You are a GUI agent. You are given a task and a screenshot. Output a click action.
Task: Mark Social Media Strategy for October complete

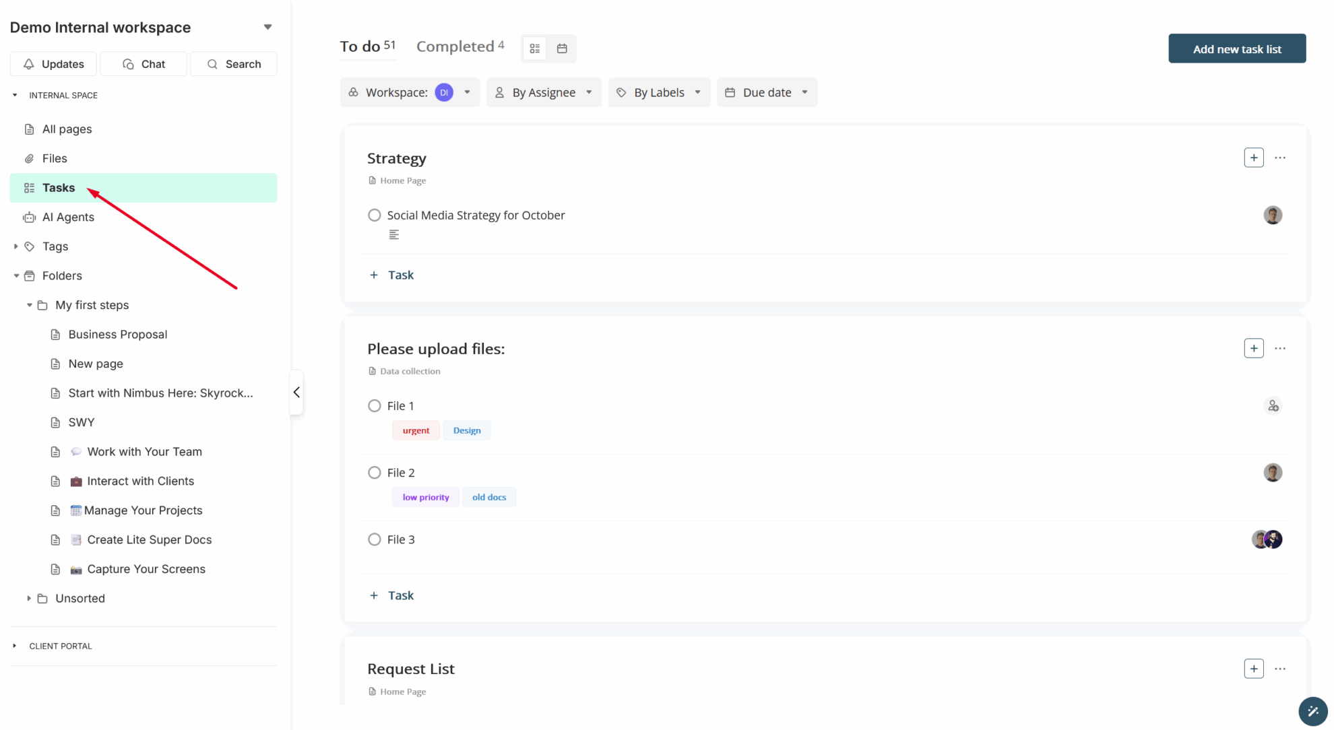pos(375,215)
